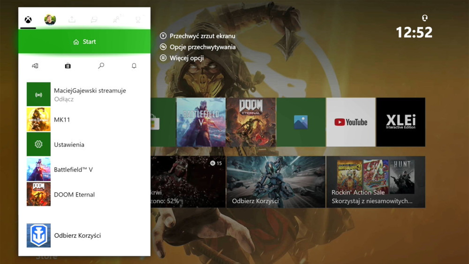Open Opcje przechwytywania
Image resolution: width=469 pixels, height=264 pixels.
pos(203,47)
